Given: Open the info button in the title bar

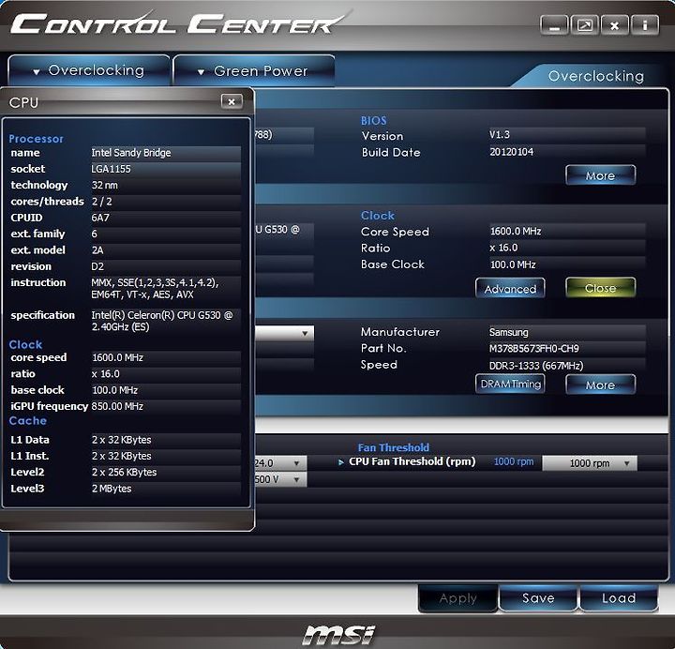Looking at the screenshot, I should [645, 26].
